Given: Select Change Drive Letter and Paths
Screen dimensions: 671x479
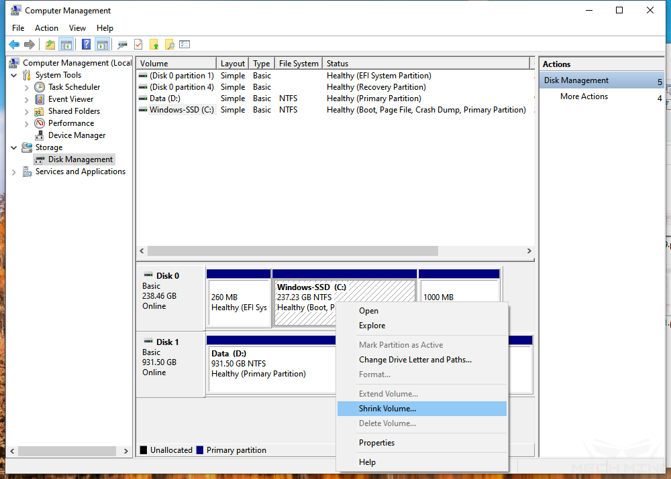Looking at the screenshot, I should (x=415, y=360).
